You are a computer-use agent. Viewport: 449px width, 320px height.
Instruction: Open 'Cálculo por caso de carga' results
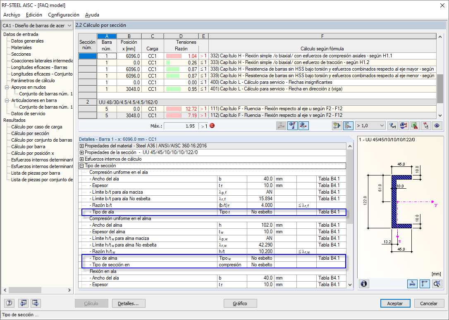37,127
